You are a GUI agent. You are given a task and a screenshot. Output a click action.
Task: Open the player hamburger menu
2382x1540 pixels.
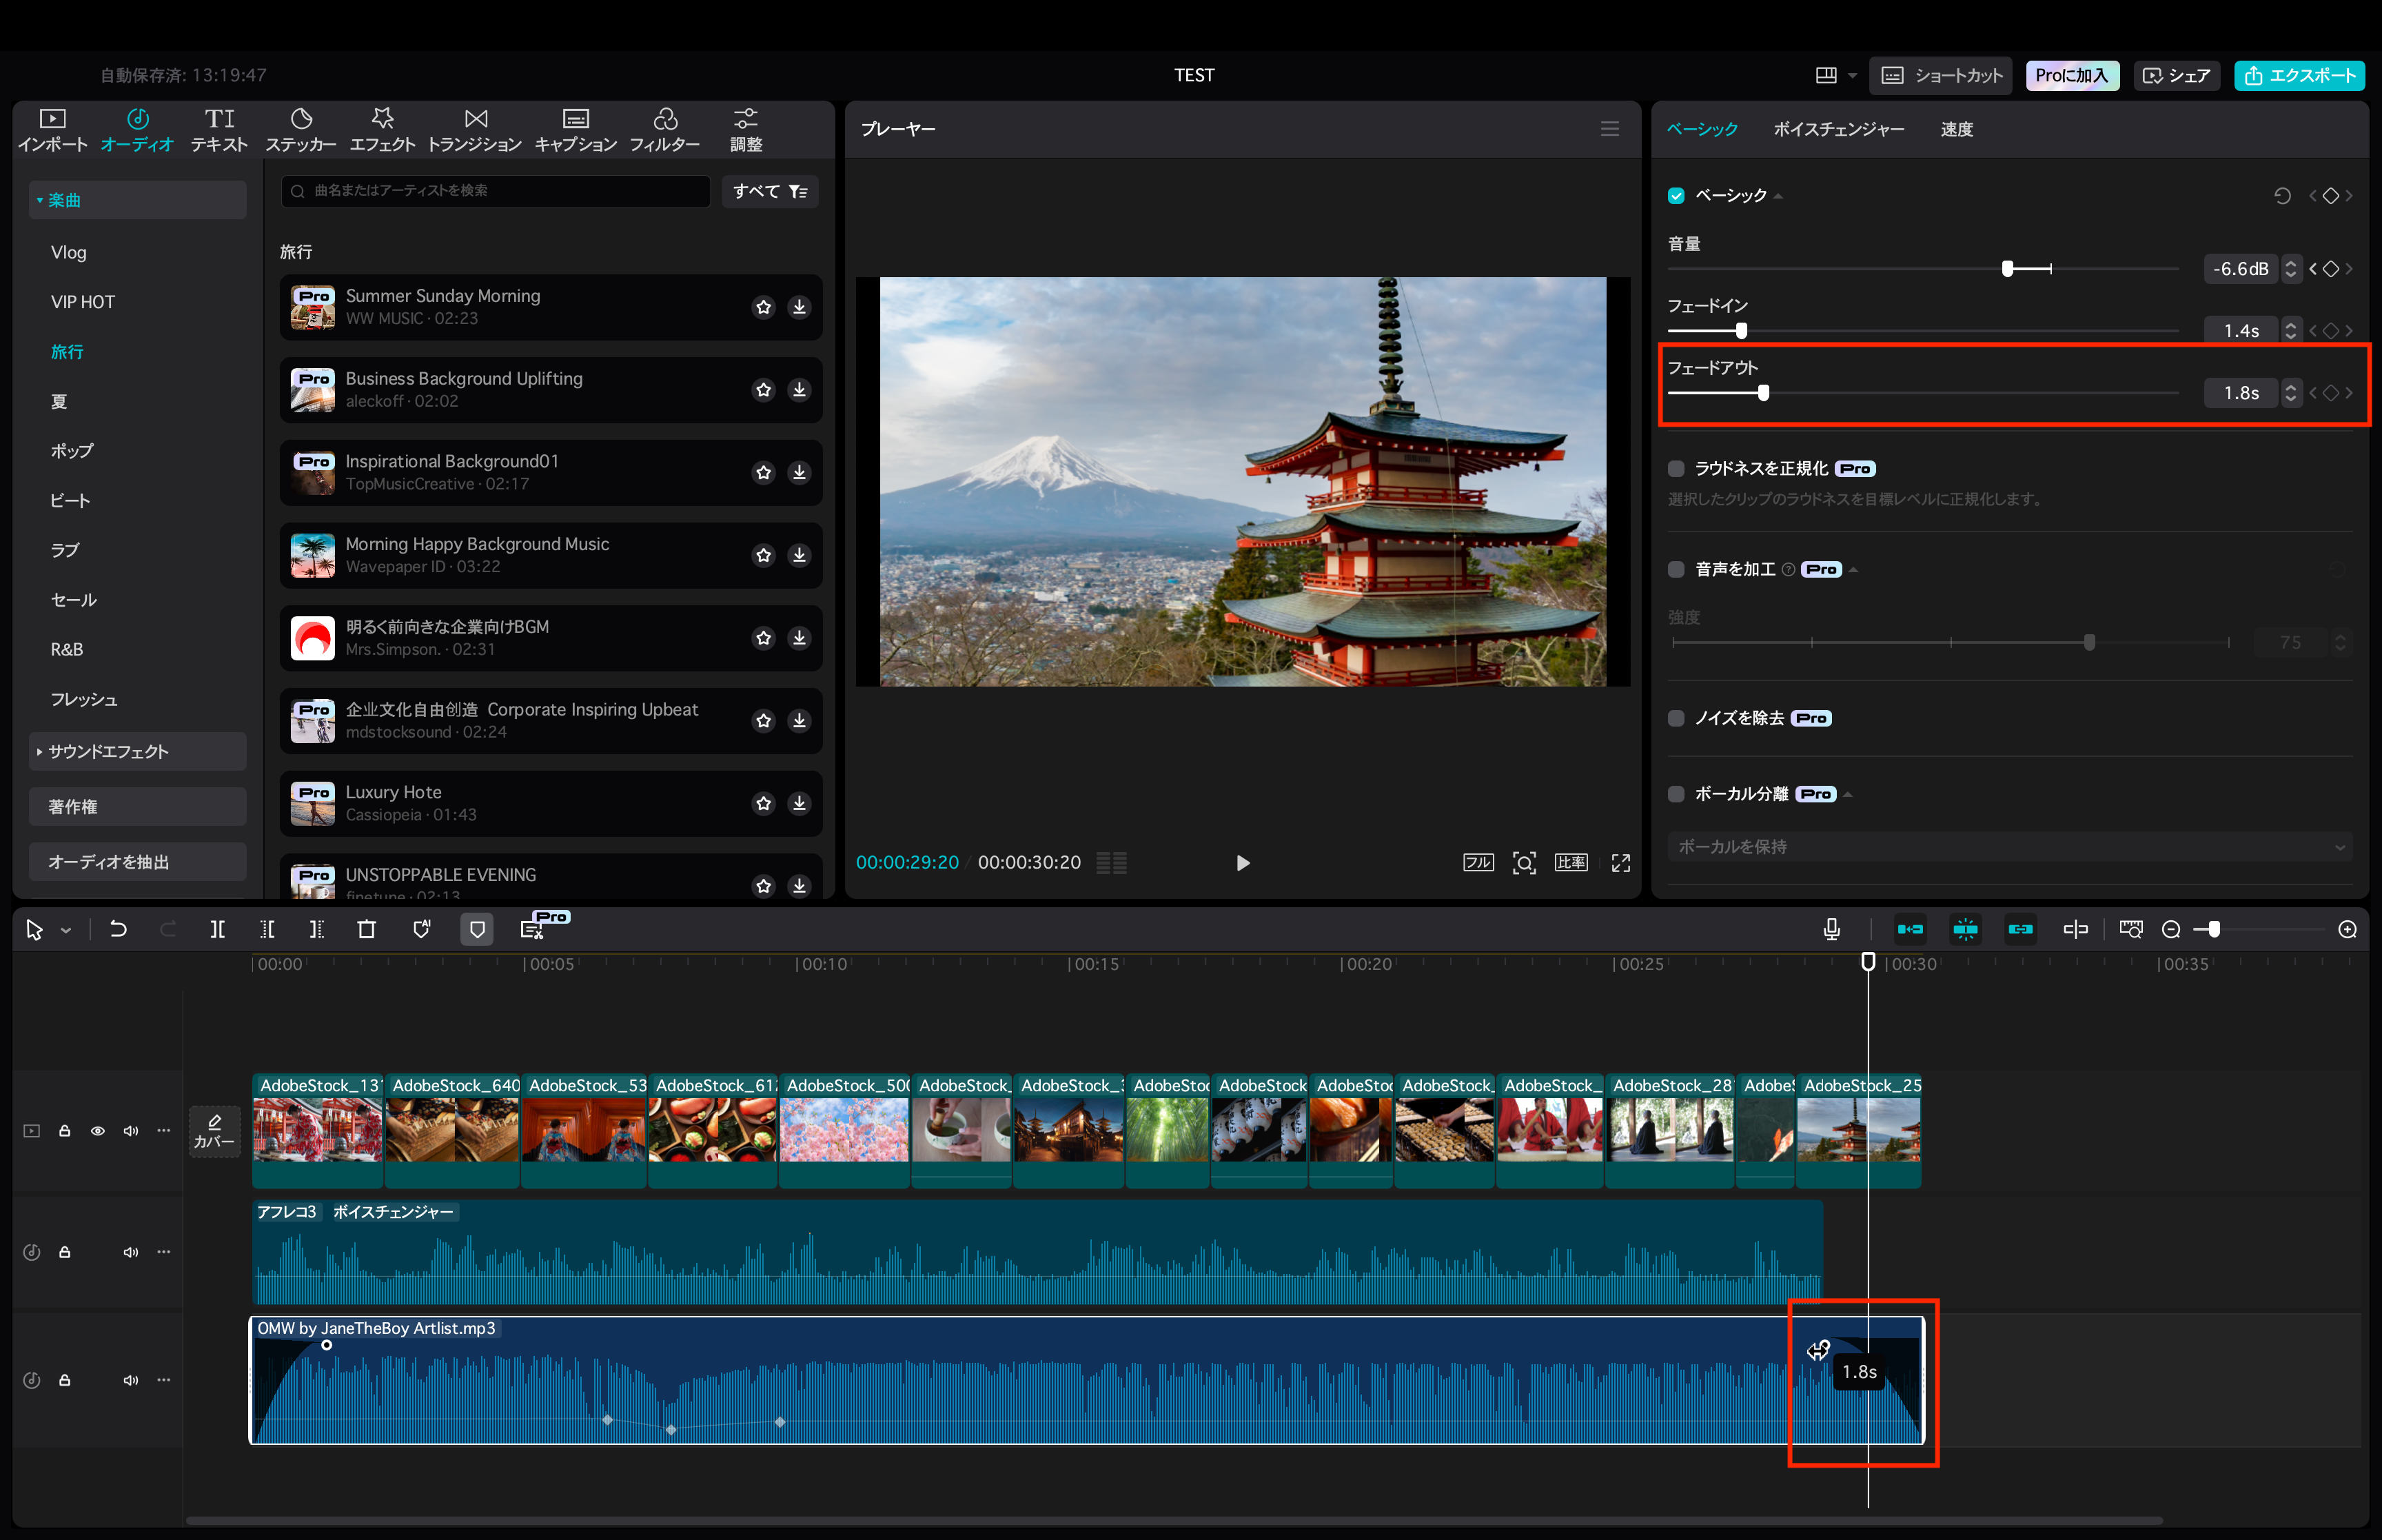[x=1609, y=129]
